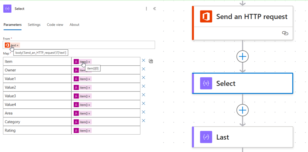Viewport: 308px width, 152px height.
Task: Click the Category key field
Action: point(37,122)
